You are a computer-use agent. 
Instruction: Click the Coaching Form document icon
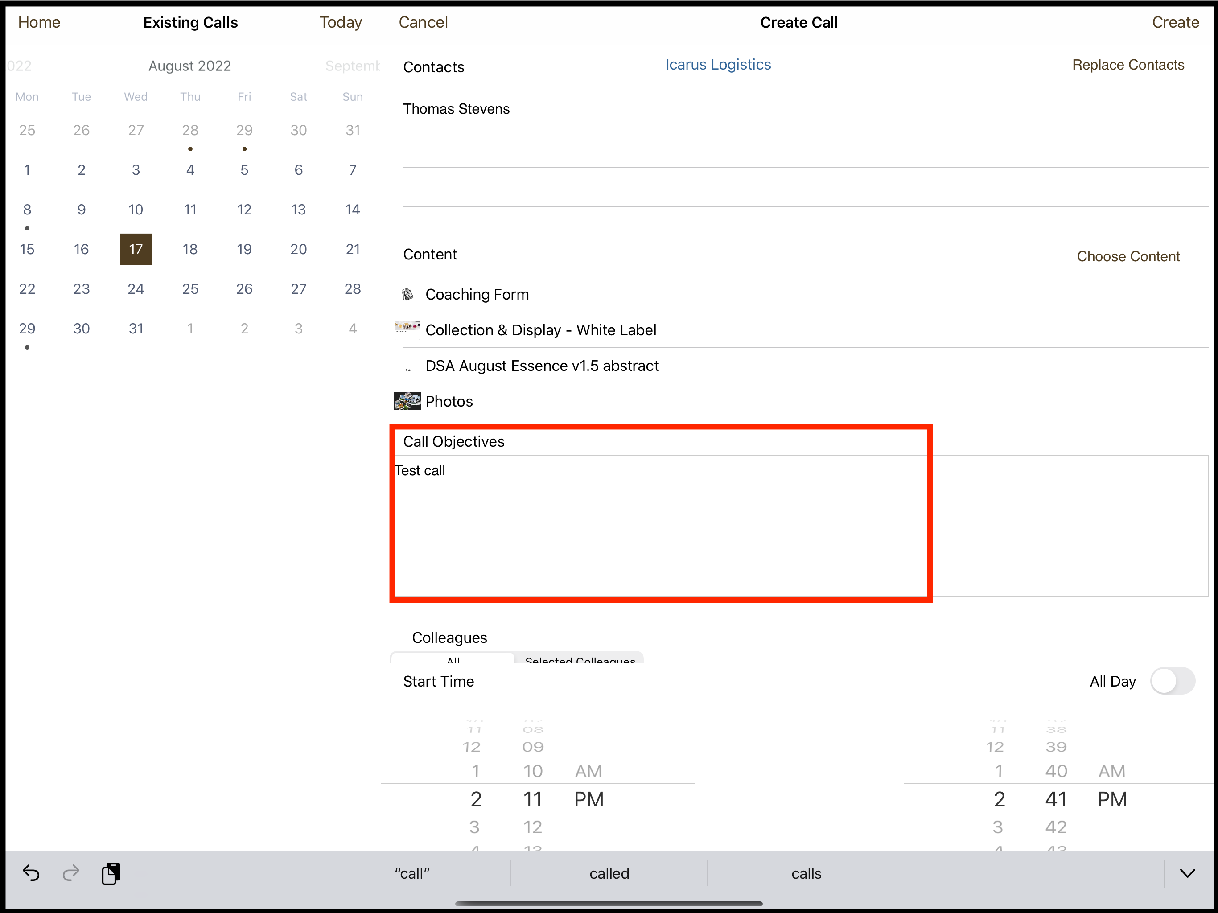pyautogui.click(x=408, y=294)
